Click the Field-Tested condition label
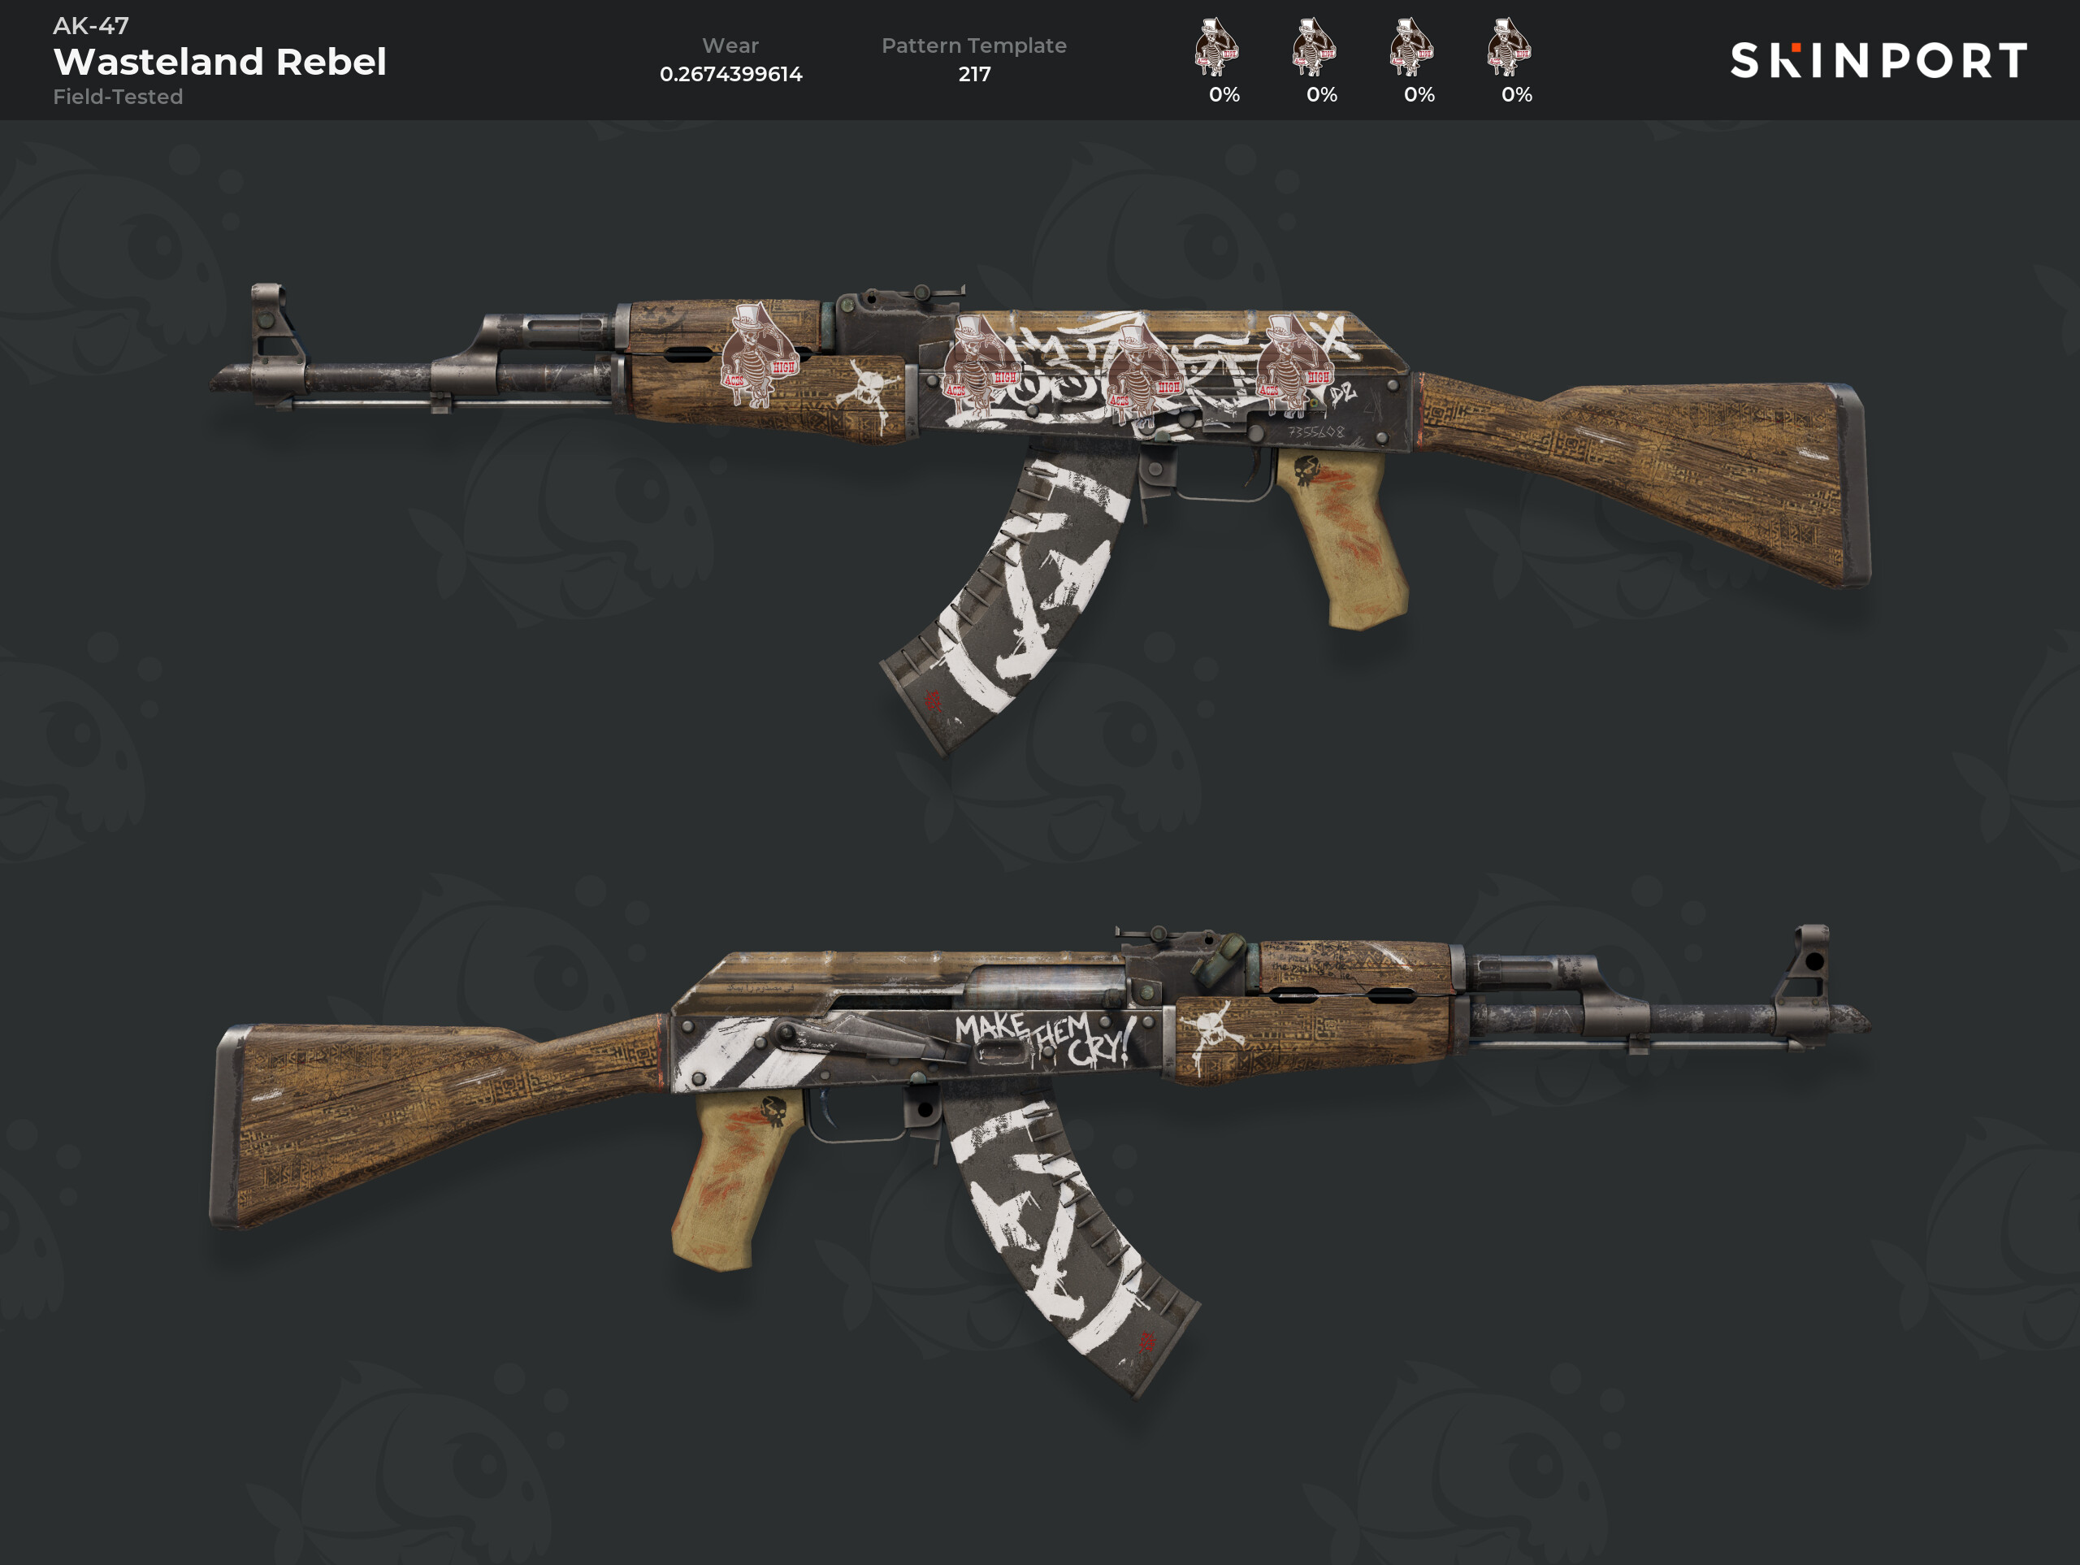Screen dimensions: 2080x1565 (118, 97)
